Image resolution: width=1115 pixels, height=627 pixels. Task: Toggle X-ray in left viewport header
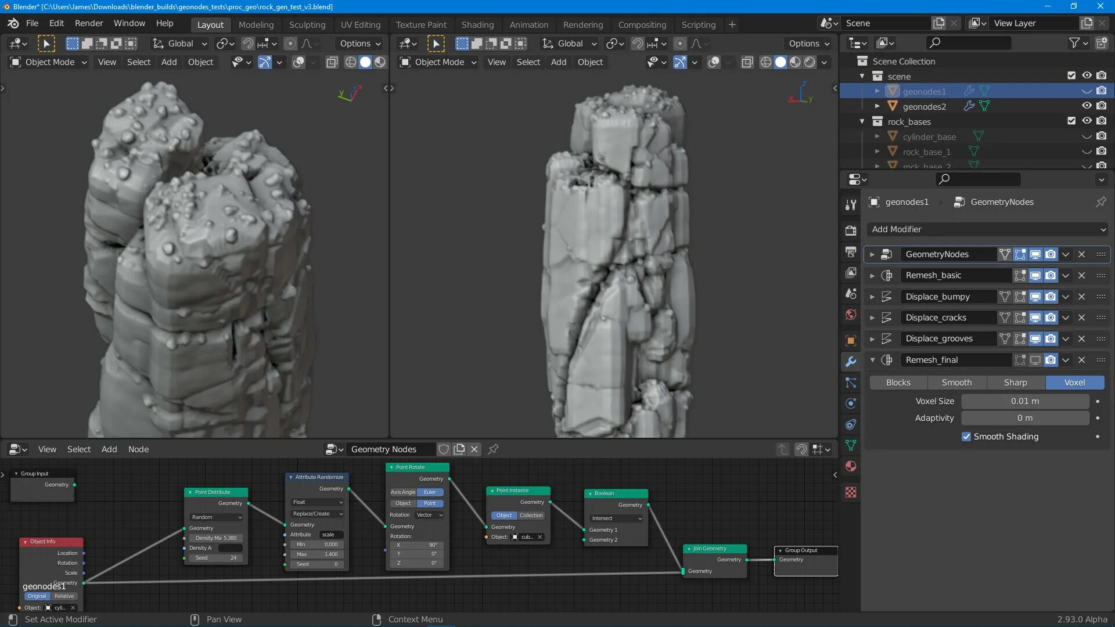[x=332, y=62]
